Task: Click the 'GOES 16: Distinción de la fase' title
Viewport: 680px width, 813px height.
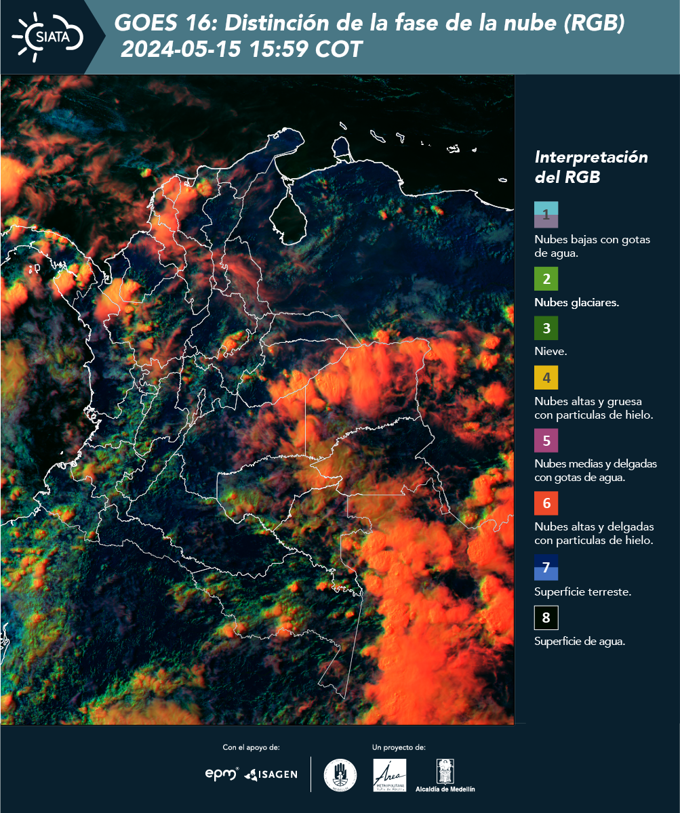Action: tap(369, 23)
